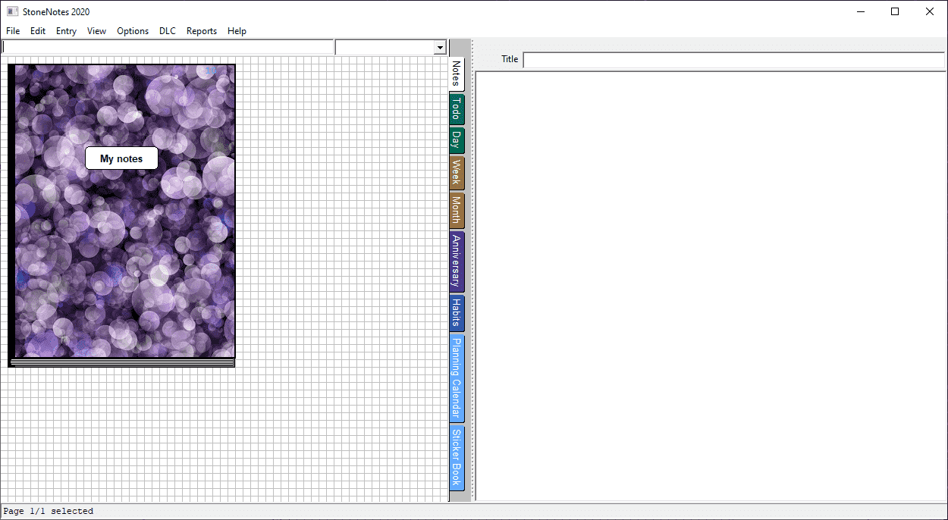
Task: Switch to the Anniversary tab
Action: click(x=456, y=262)
